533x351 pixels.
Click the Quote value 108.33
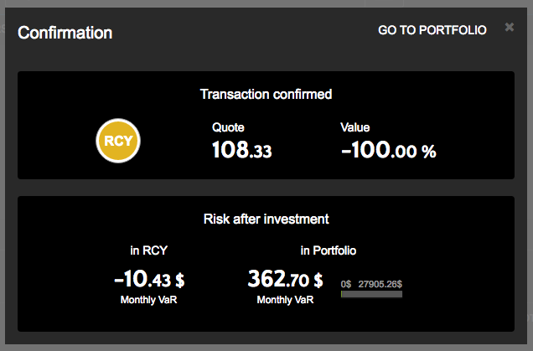(x=241, y=151)
